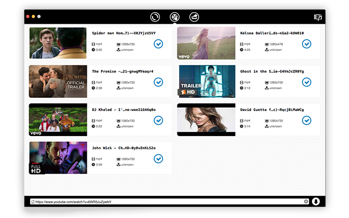Click the round download arrow button

pos(316,202)
